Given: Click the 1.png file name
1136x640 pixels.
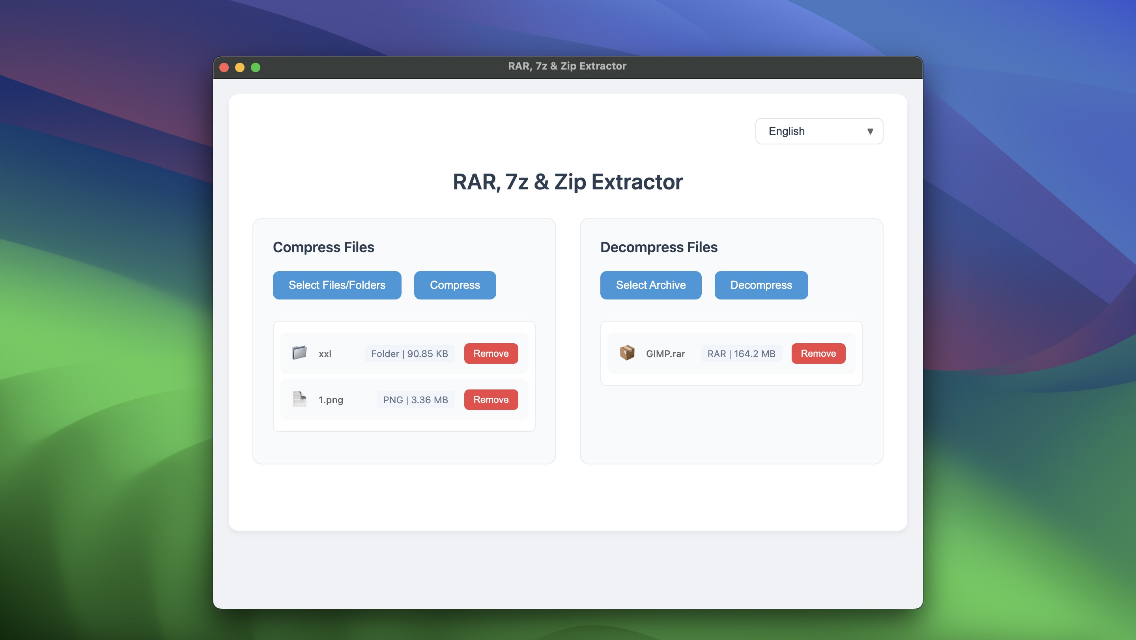Looking at the screenshot, I should click(331, 400).
